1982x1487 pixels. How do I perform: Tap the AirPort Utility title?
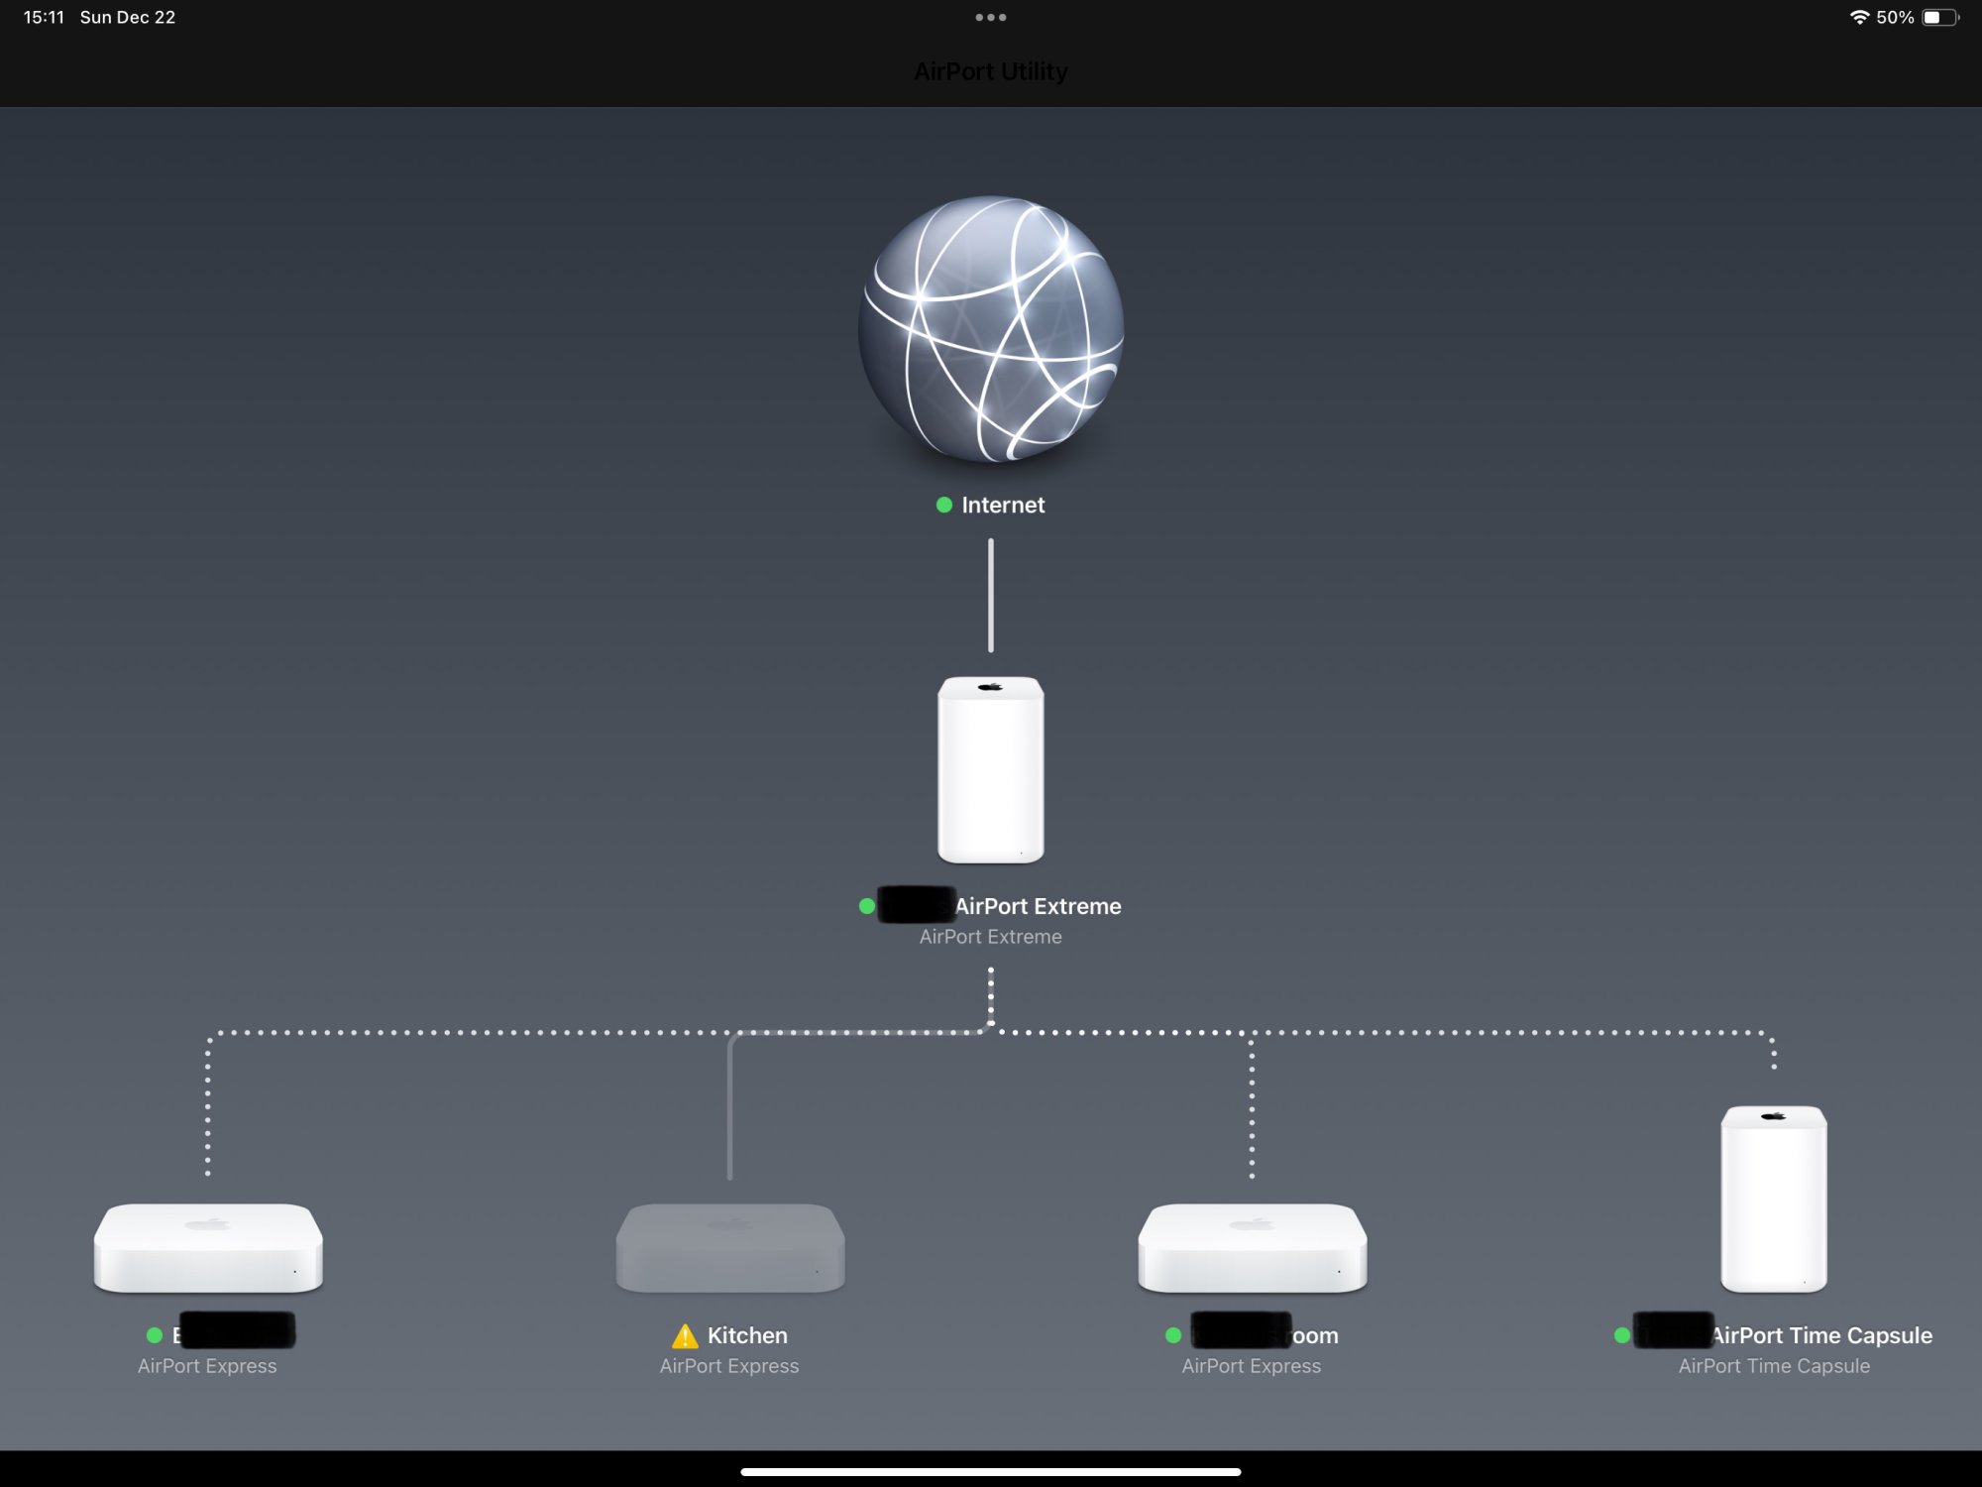(991, 71)
